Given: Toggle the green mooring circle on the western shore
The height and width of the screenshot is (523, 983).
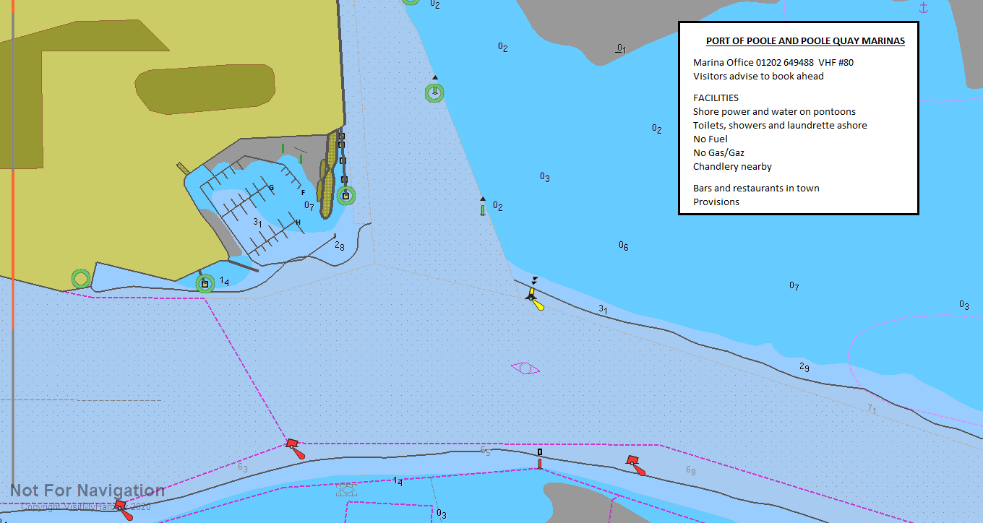Looking at the screenshot, I should point(81,277).
